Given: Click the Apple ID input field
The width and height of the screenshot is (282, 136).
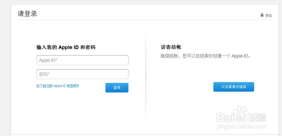Looking at the screenshot, I should 82,60.
